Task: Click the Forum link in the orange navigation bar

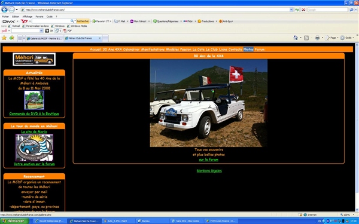Action: 260,50
